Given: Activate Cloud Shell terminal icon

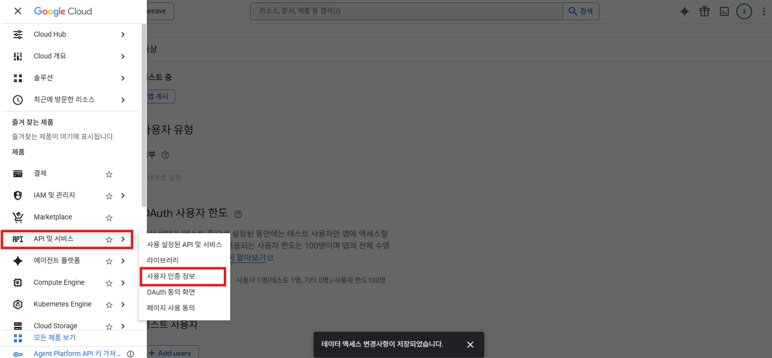Looking at the screenshot, I should point(724,11).
